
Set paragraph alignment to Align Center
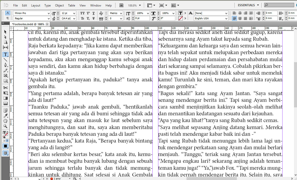click(240, 13)
